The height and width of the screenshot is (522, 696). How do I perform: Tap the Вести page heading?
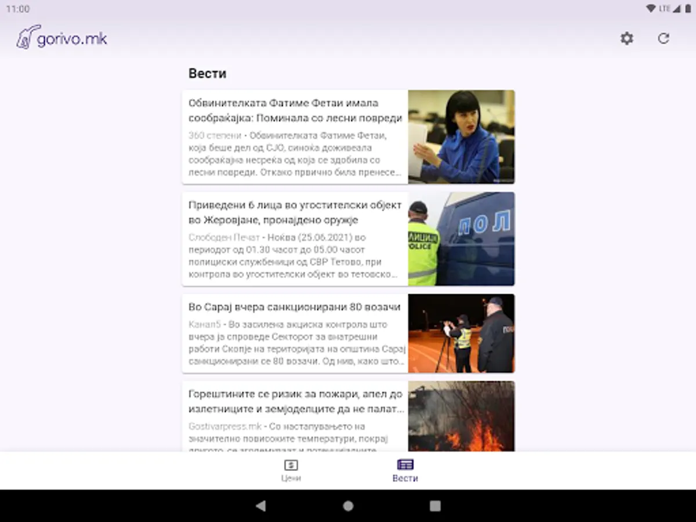[x=207, y=74]
